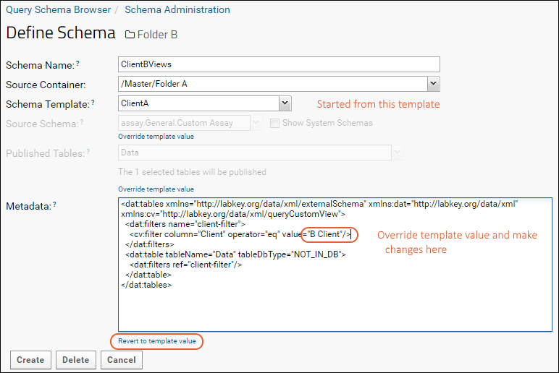The height and width of the screenshot is (373, 559).
Task: Click the Schema Template help question mark
Action: (93, 102)
